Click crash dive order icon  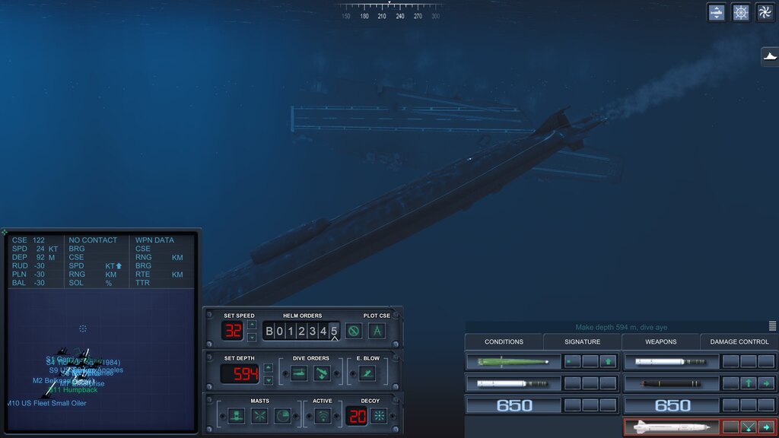[x=322, y=373]
